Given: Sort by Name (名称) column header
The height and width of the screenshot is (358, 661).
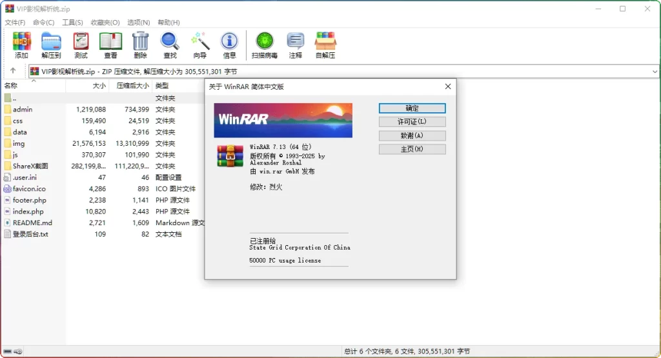Looking at the screenshot, I should (x=34, y=86).
